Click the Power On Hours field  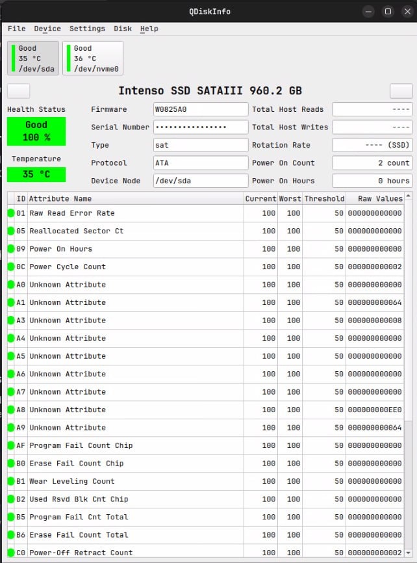pos(372,181)
